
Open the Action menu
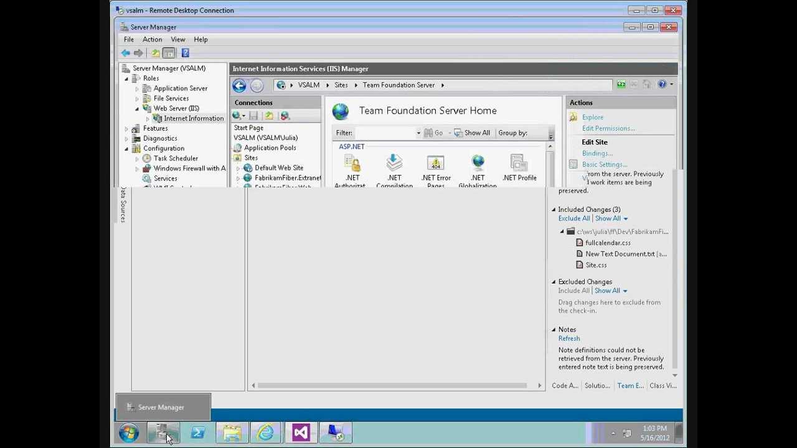pyautogui.click(x=152, y=39)
